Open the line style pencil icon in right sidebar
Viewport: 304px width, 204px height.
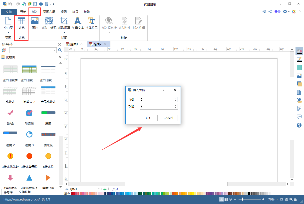[299, 59]
